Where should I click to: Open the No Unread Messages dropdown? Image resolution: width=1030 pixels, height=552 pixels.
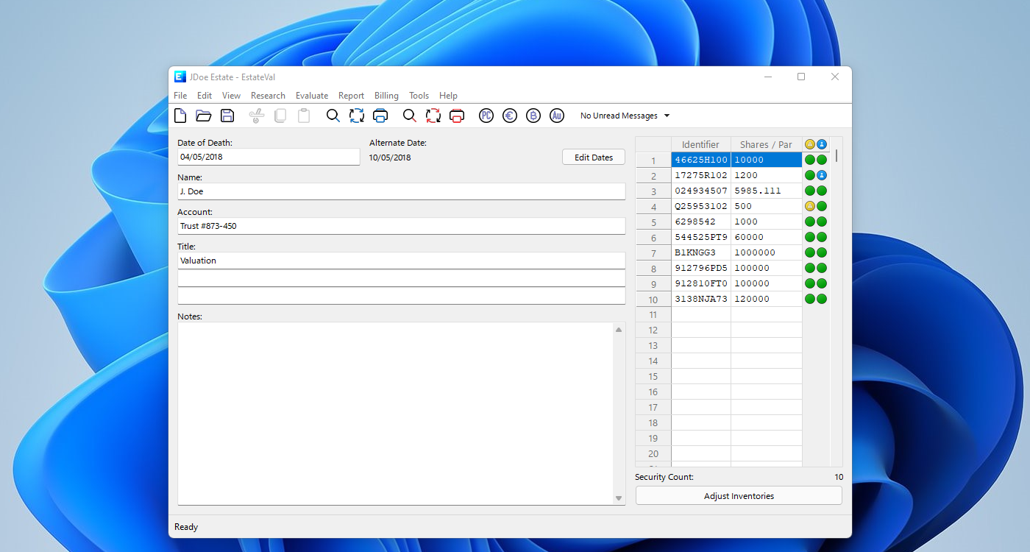(x=625, y=116)
